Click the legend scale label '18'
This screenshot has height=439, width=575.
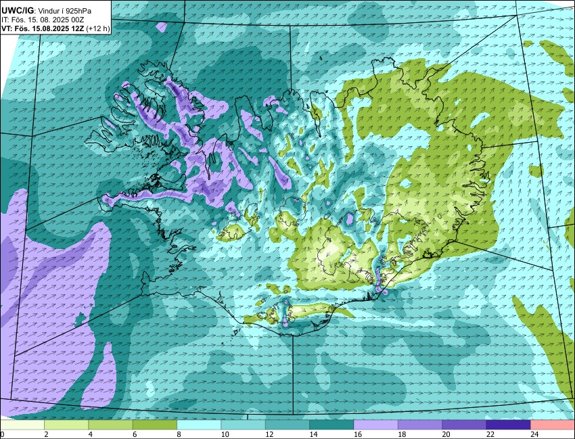coord(402,434)
